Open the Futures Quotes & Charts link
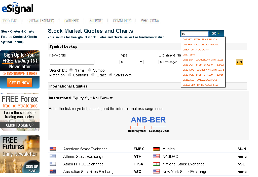The width and height of the screenshot is (258, 177). (19, 37)
